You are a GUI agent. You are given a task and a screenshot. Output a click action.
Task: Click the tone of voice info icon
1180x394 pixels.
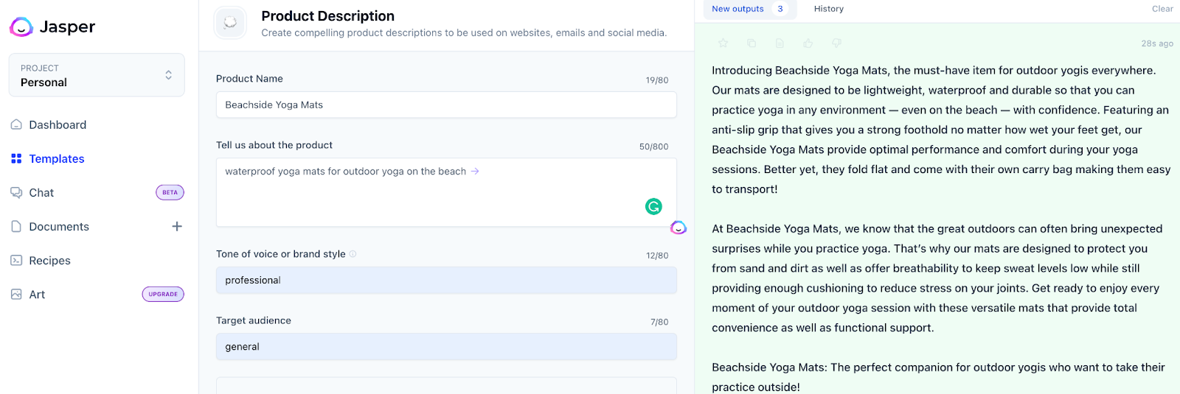353,254
